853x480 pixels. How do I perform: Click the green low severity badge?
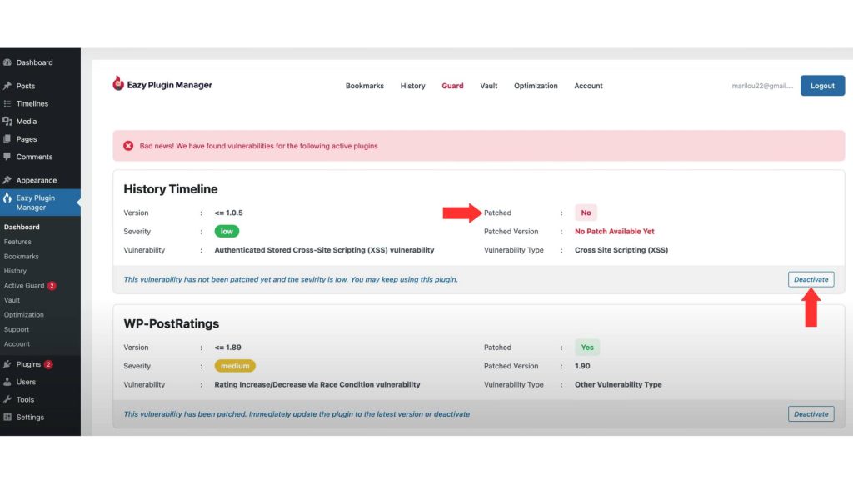pos(227,232)
